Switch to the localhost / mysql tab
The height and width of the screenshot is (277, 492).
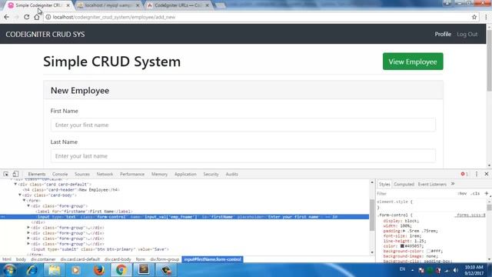point(108,5)
